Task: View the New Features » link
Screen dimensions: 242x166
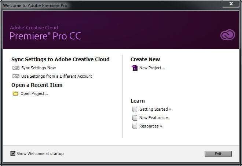Action: pyautogui.click(x=154, y=118)
